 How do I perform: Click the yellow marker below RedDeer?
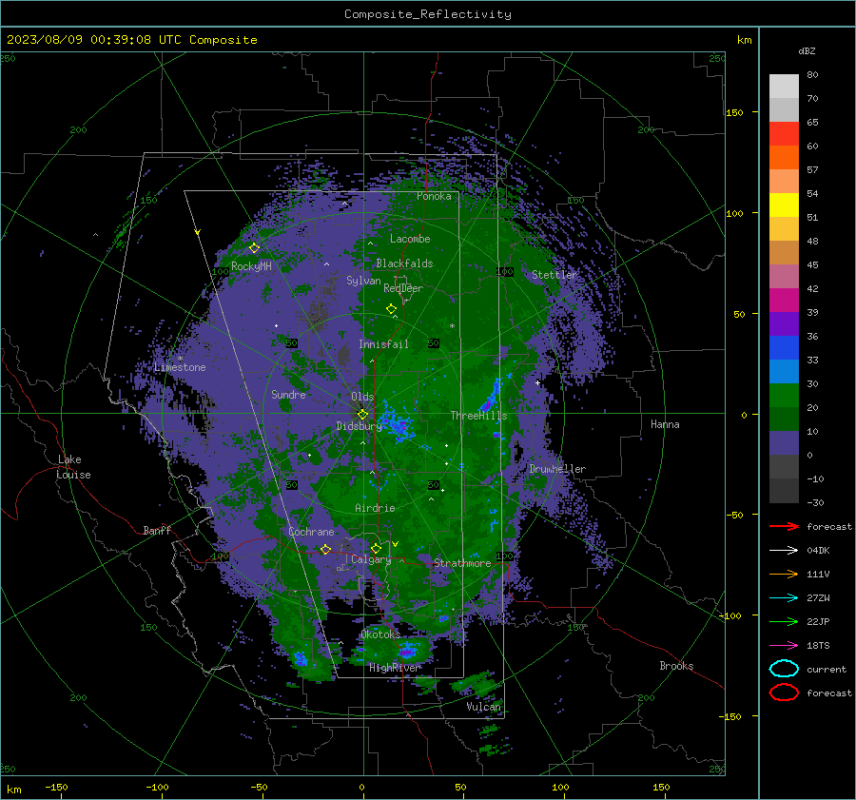click(x=391, y=308)
